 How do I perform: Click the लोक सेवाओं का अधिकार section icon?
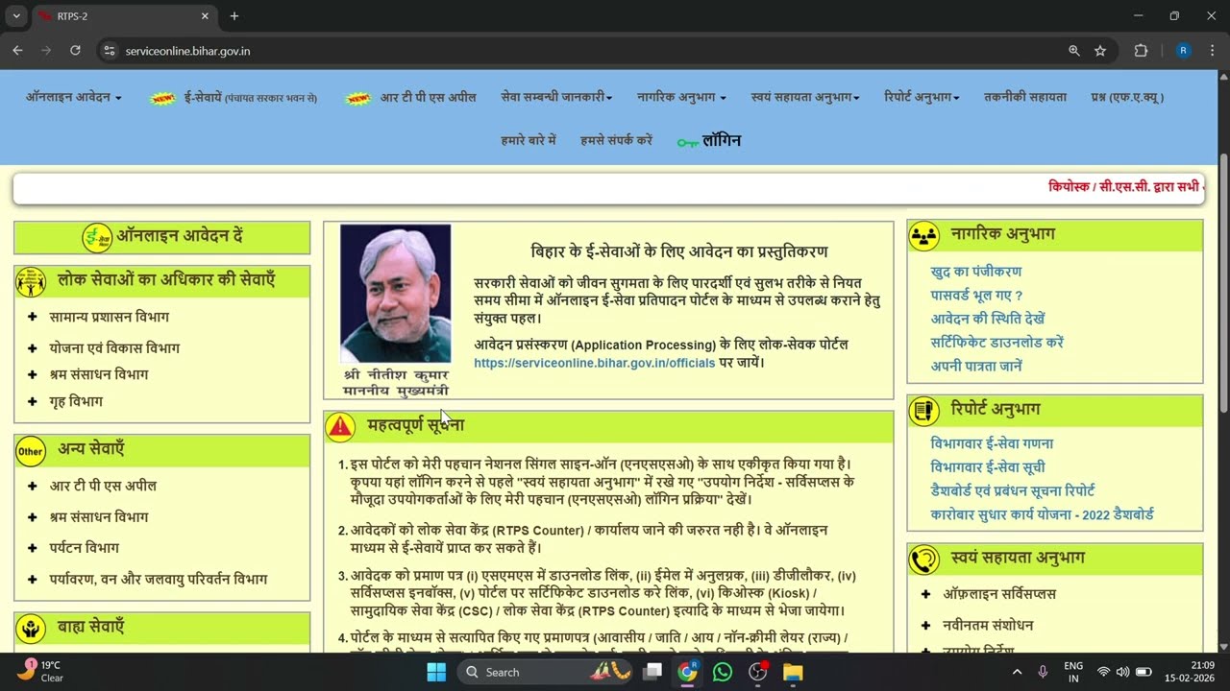coord(31,282)
